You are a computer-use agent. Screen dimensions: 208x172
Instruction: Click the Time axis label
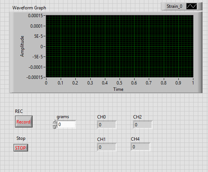click(x=118, y=89)
